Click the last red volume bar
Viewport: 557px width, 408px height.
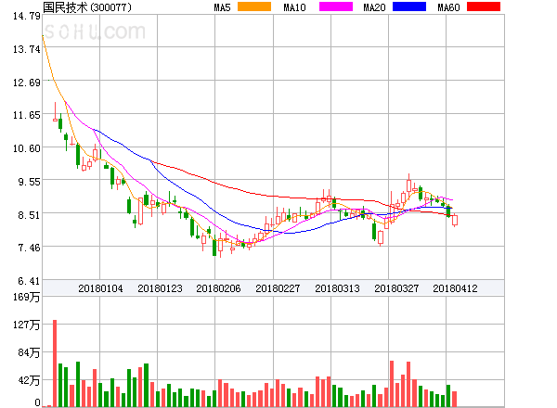(x=454, y=399)
